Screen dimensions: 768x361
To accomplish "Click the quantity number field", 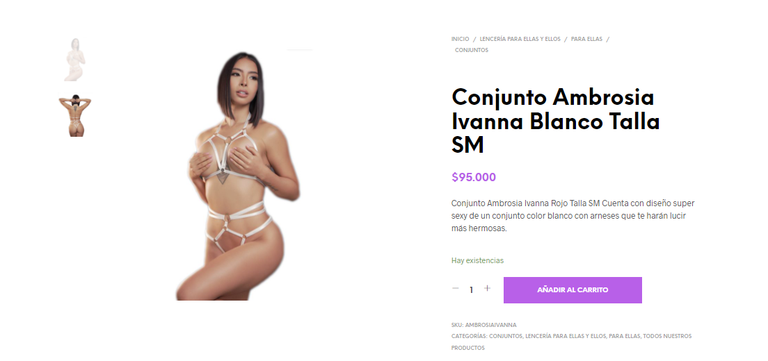I will point(471,289).
